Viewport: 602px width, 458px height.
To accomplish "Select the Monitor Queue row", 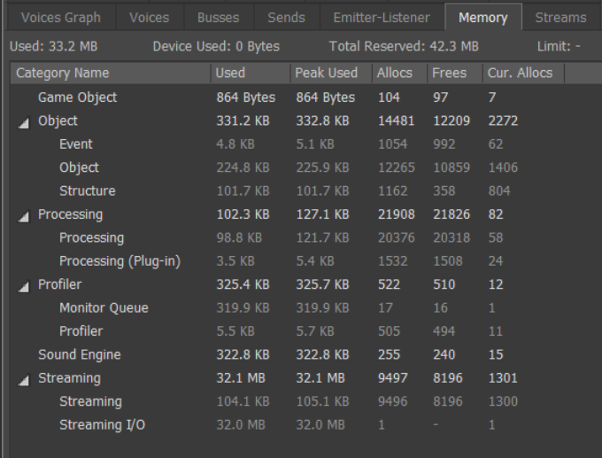I will [x=104, y=308].
